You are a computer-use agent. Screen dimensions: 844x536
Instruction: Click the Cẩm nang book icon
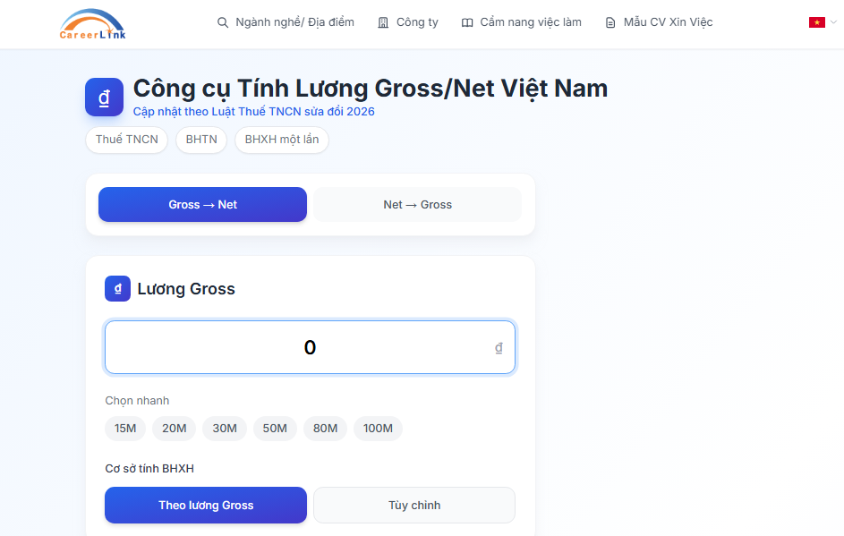tap(467, 22)
